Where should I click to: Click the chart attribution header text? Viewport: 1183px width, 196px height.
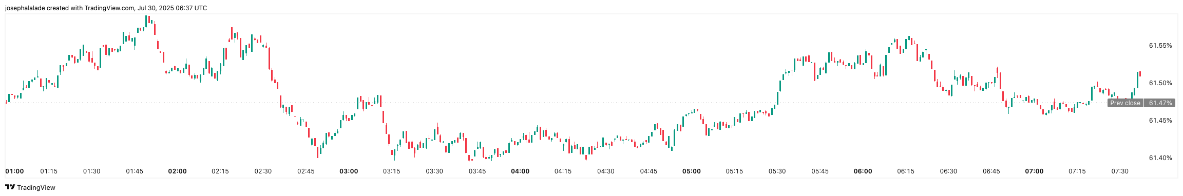106,8
